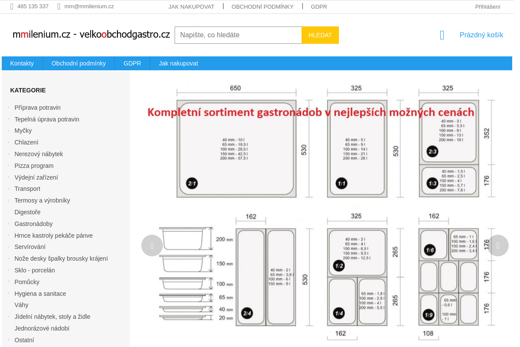Open category Nerezový nábytek
The image size is (520, 347).
point(39,154)
